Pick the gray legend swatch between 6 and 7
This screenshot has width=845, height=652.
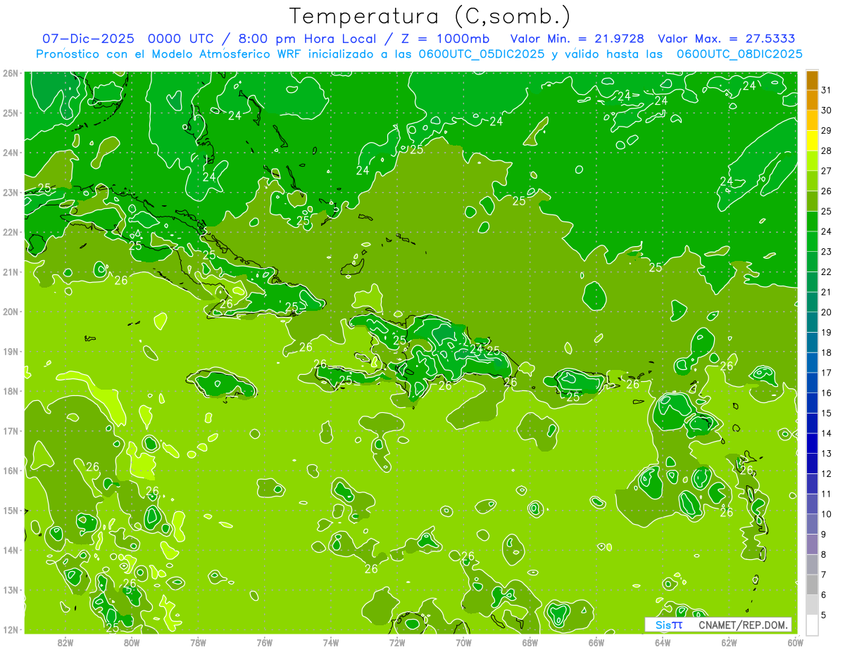812,584
